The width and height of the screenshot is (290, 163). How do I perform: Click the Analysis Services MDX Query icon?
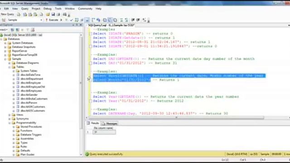(x=25, y=14)
